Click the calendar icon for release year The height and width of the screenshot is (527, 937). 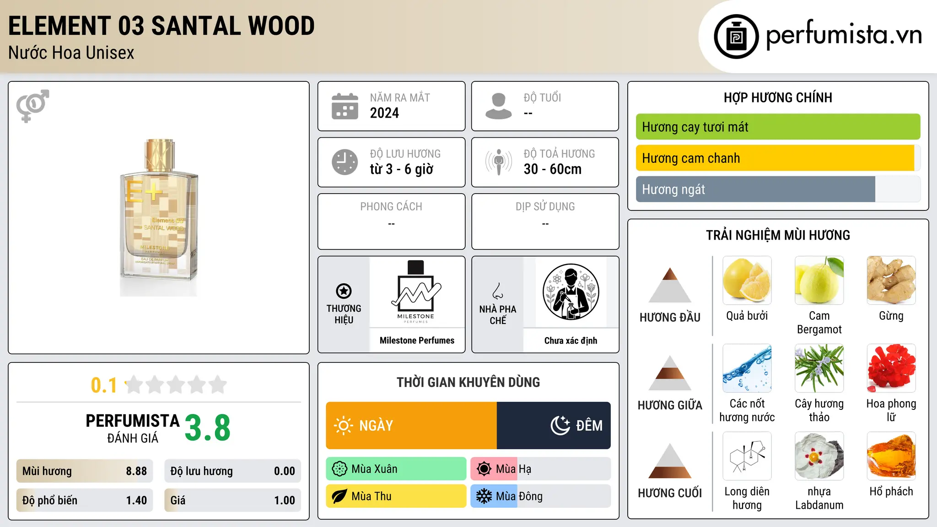[345, 106]
